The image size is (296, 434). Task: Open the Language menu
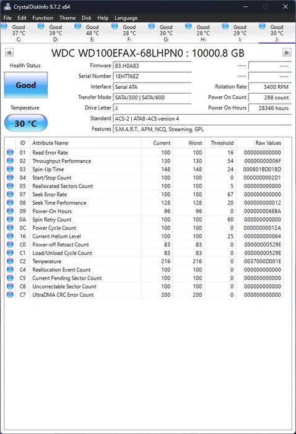coord(126,18)
